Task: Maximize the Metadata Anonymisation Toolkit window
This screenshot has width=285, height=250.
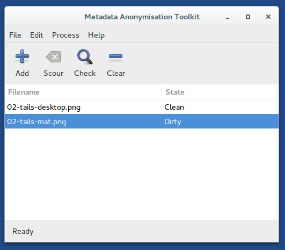Action: 248,17
